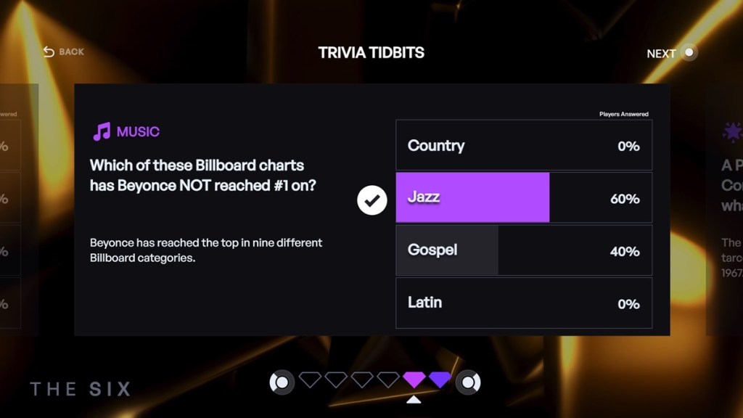Select the highlighted fifth purple diamond
Screen dimensions: 743x418
pos(414,380)
